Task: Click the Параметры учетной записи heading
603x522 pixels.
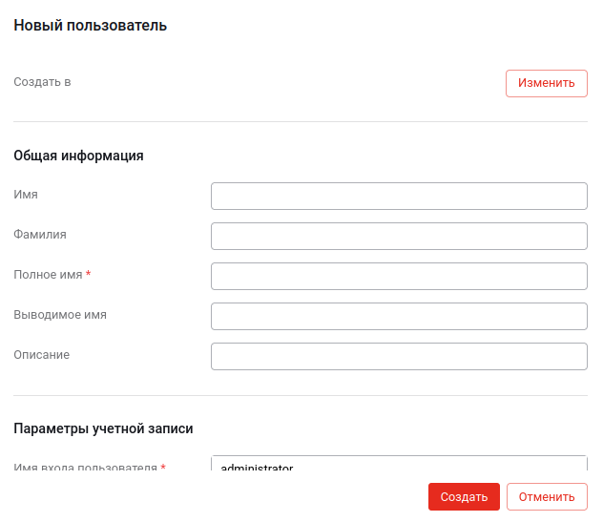Action: coord(103,428)
